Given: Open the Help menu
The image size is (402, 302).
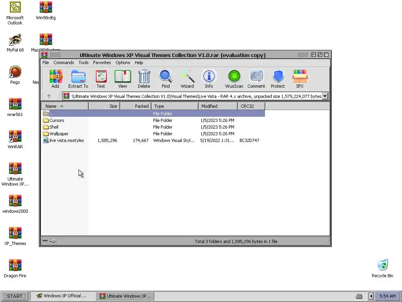Looking at the screenshot, I should click(139, 63).
